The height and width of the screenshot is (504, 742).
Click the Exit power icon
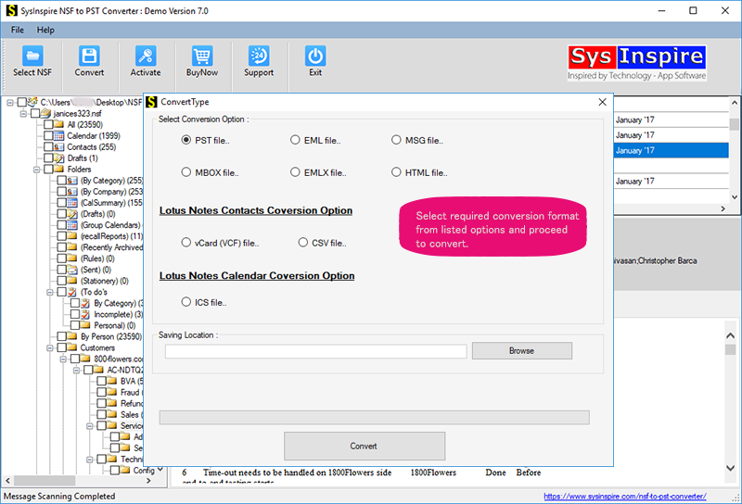pyautogui.click(x=315, y=56)
